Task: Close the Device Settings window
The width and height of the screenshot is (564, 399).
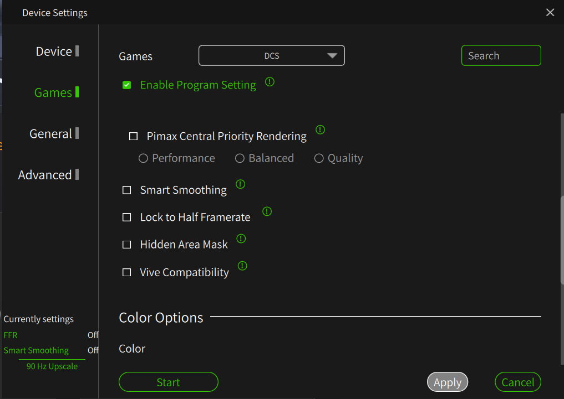Action: pyautogui.click(x=550, y=12)
